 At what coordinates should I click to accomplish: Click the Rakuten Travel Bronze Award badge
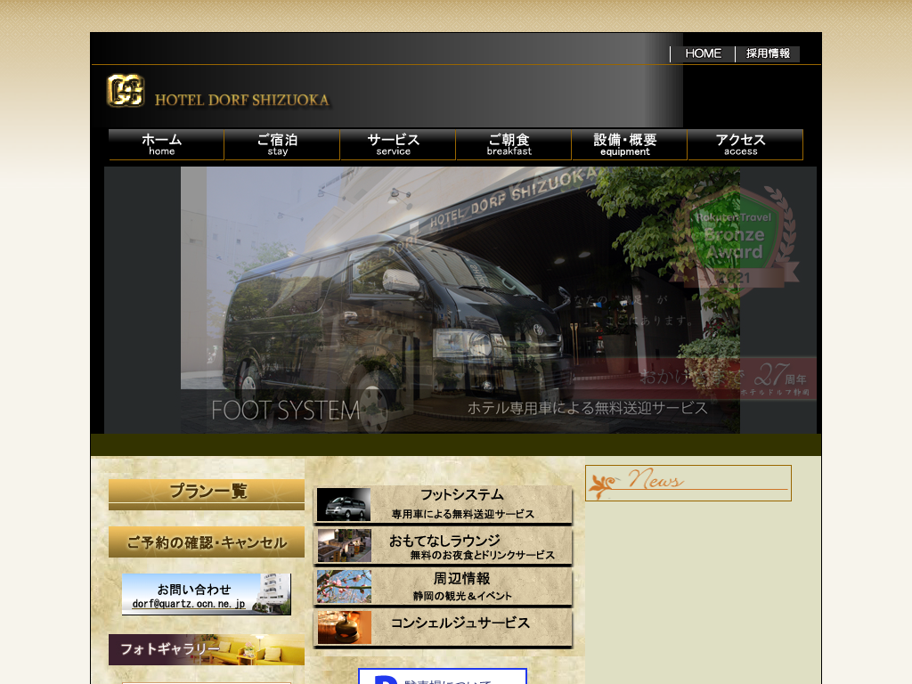(x=735, y=237)
